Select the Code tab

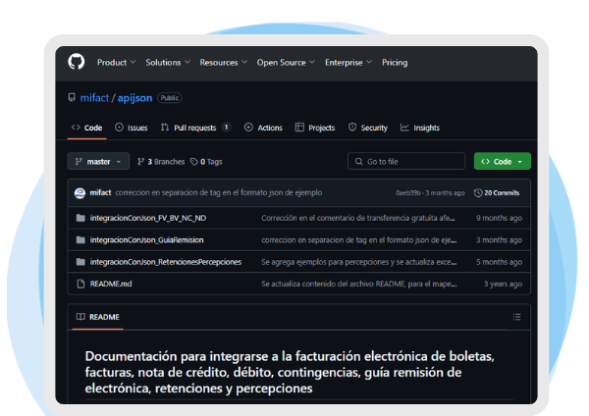86,128
